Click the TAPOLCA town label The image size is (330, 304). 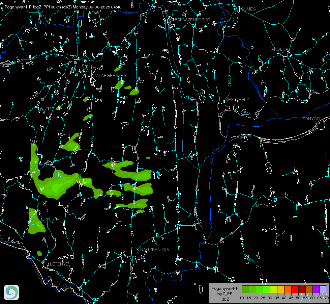click(278, 49)
